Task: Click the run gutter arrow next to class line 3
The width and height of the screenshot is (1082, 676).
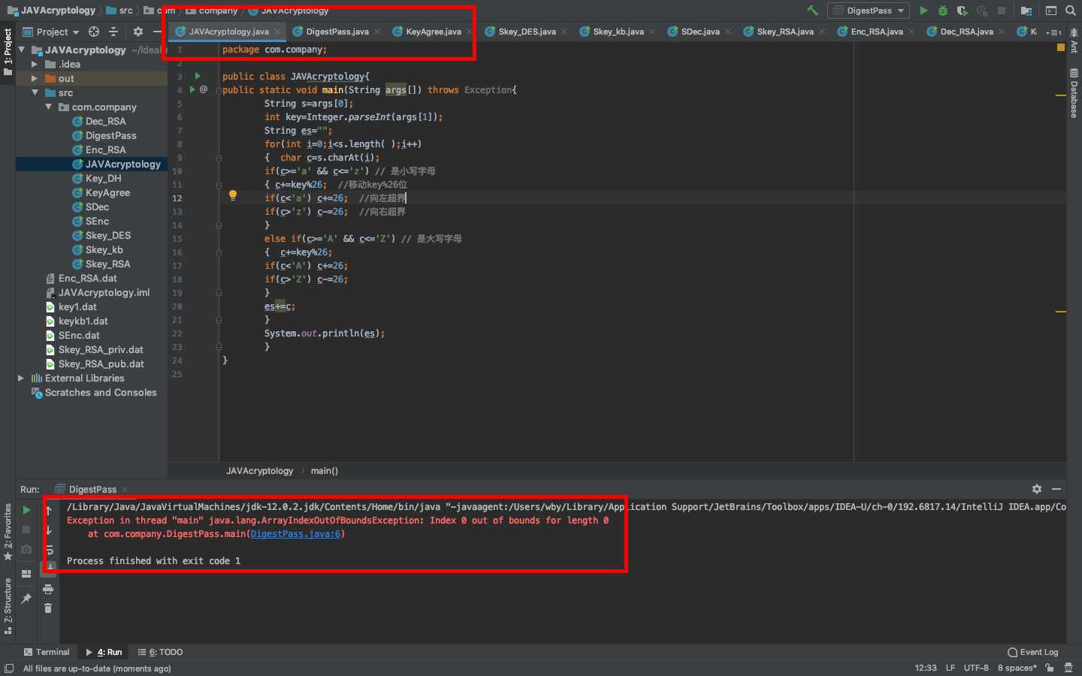Action: [198, 76]
